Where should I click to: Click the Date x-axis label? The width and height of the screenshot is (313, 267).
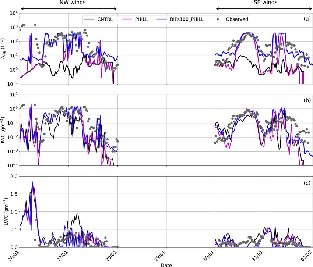tap(166, 265)
